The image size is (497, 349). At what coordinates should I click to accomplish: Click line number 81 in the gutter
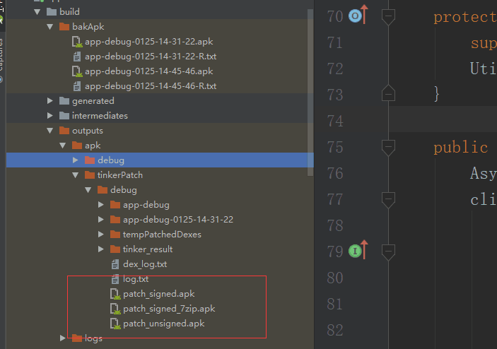pyautogui.click(x=335, y=304)
